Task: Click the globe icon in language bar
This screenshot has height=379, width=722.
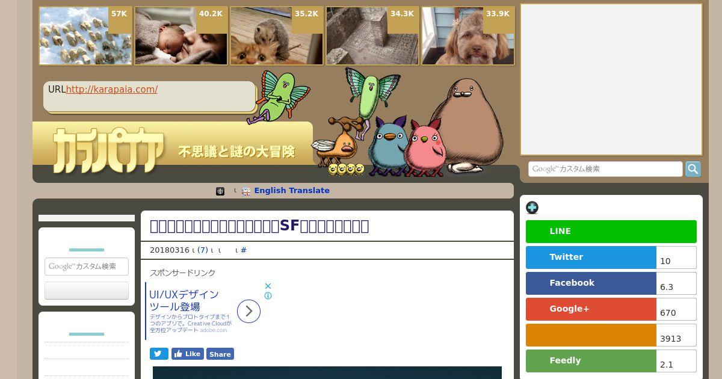Action: pyautogui.click(x=220, y=191)
